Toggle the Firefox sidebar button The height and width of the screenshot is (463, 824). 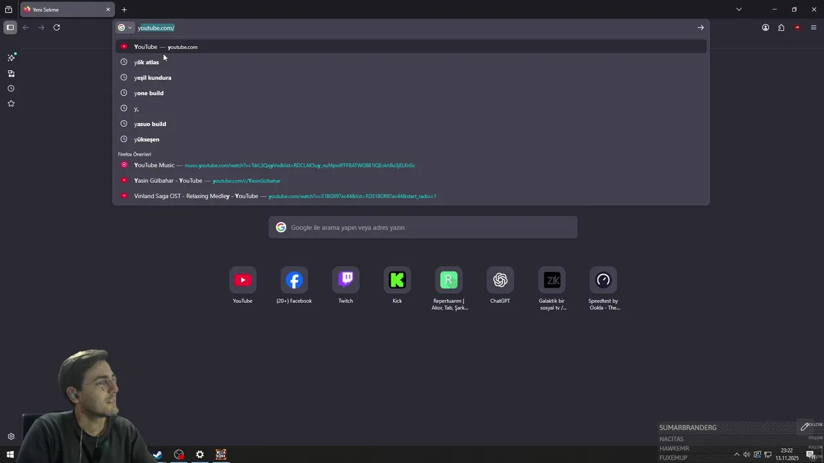(x=10, y=28)
